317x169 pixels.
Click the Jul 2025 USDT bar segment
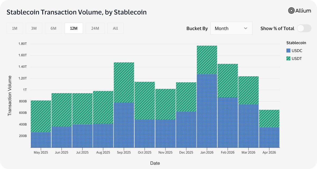pyautogui.click(x=82, y=109)
